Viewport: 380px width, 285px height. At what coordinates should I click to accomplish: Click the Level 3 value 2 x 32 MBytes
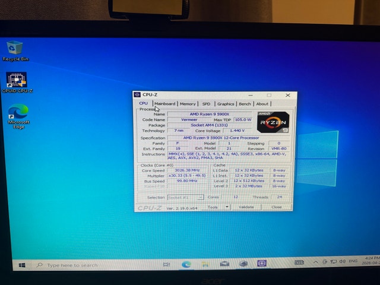(249, 186)
